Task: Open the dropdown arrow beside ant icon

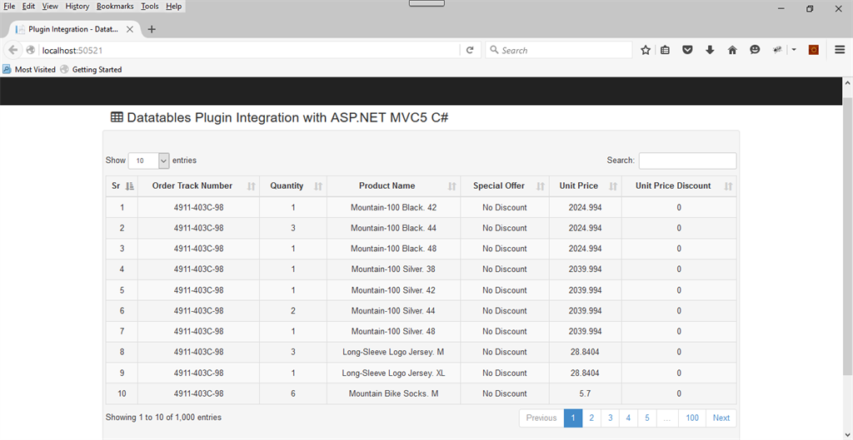Action: click(794, 50)
